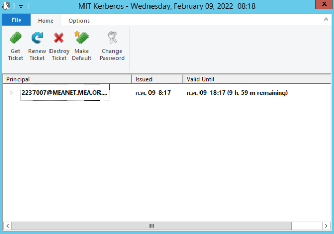Image resolution: width=334 pixels, height=234 pixels.
Task: Switch to the Home tab
Action: point(45,21)
